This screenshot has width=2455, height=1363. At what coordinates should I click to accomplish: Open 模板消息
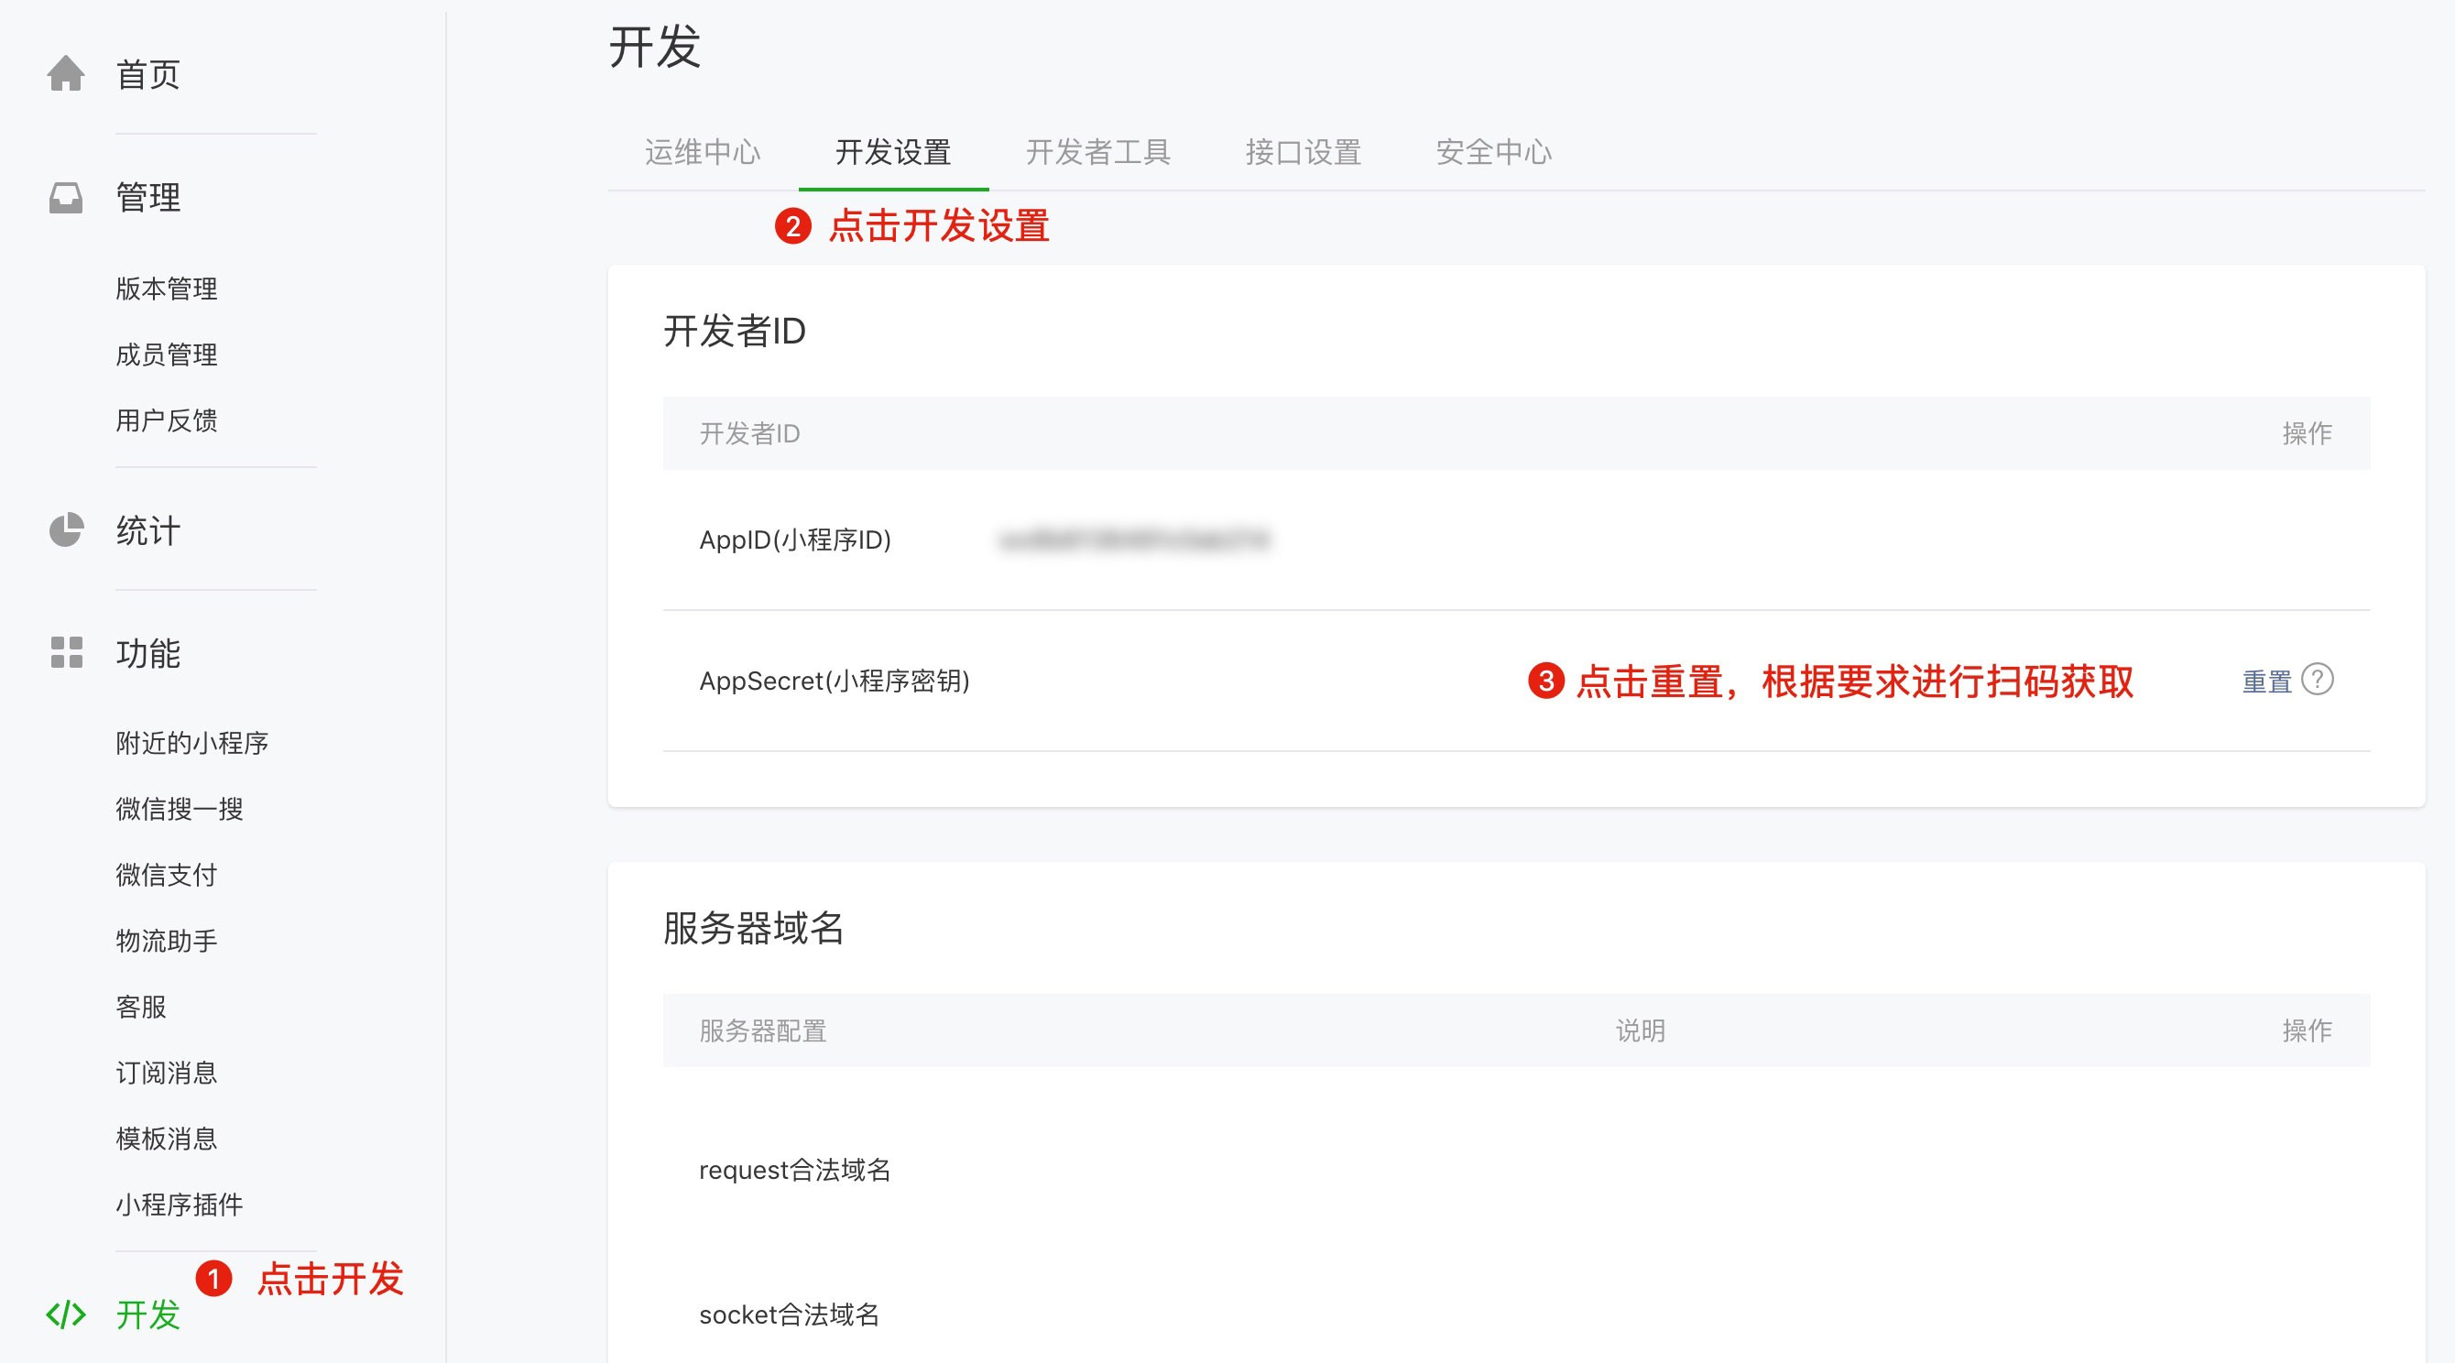[167, 1138]
